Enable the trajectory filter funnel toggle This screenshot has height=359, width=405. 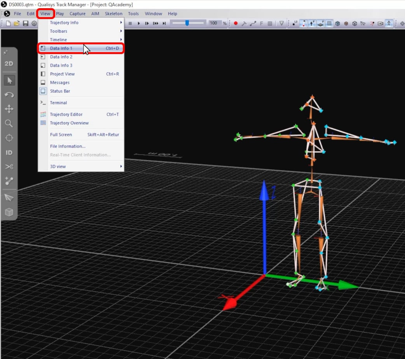pyautogui.click(x=282, y=23)
